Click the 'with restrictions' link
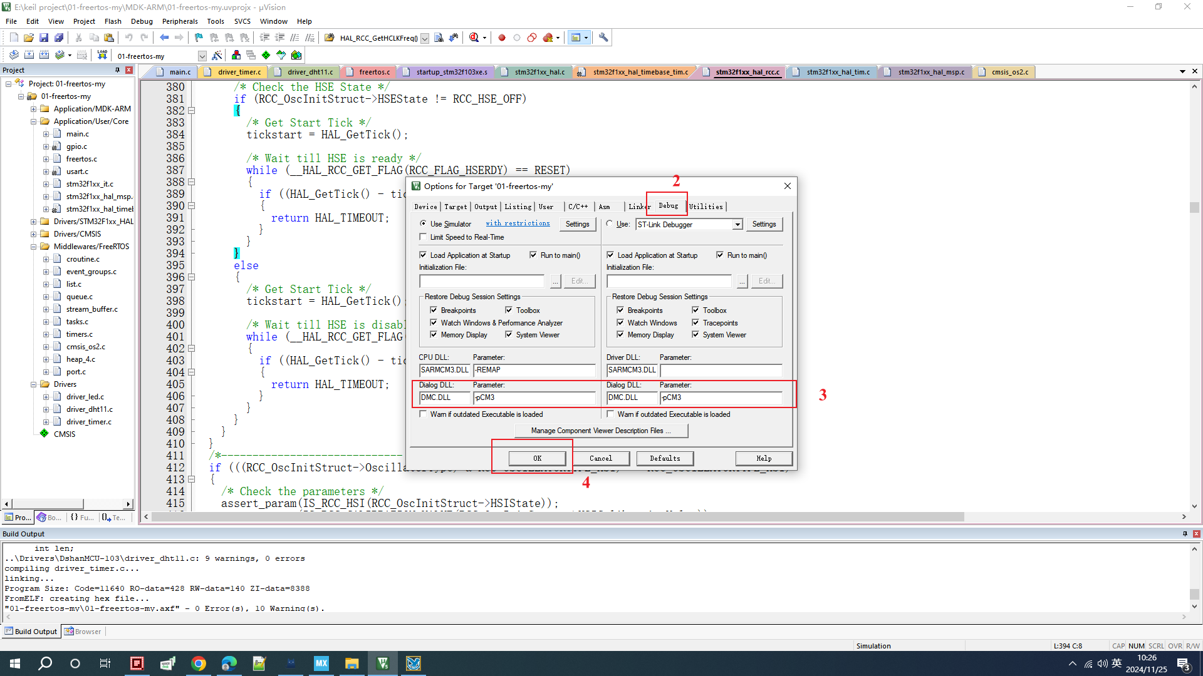 tap(518, 223)
